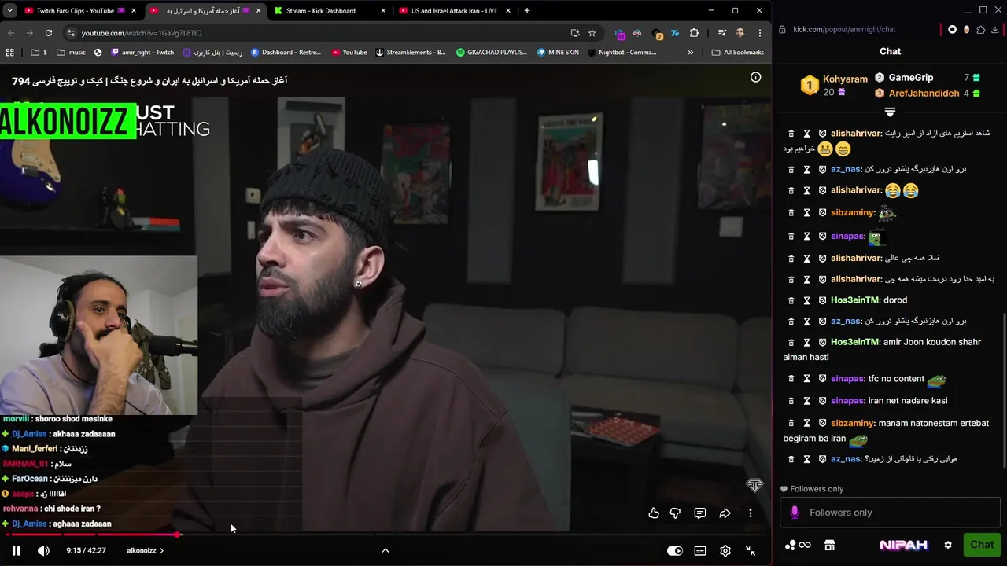Switch to Twitch Farsi Clips tab

[x=75, y=11]
